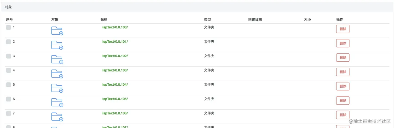Click the 创建日期 column header

255,20
